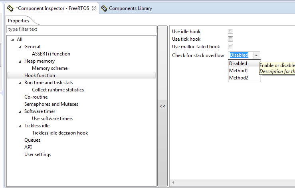
Task: Select the Component Inspector - FreeRTOS tab
Action: pyautogui.click(x=52, y=8)
